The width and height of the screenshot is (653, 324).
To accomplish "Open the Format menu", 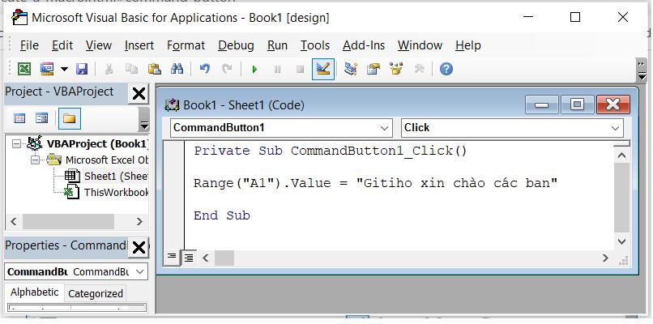I will [x=186, y=45].
